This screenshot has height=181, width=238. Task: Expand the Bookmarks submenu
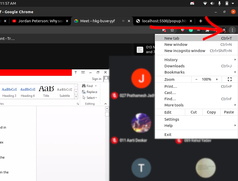click(196, 72)
